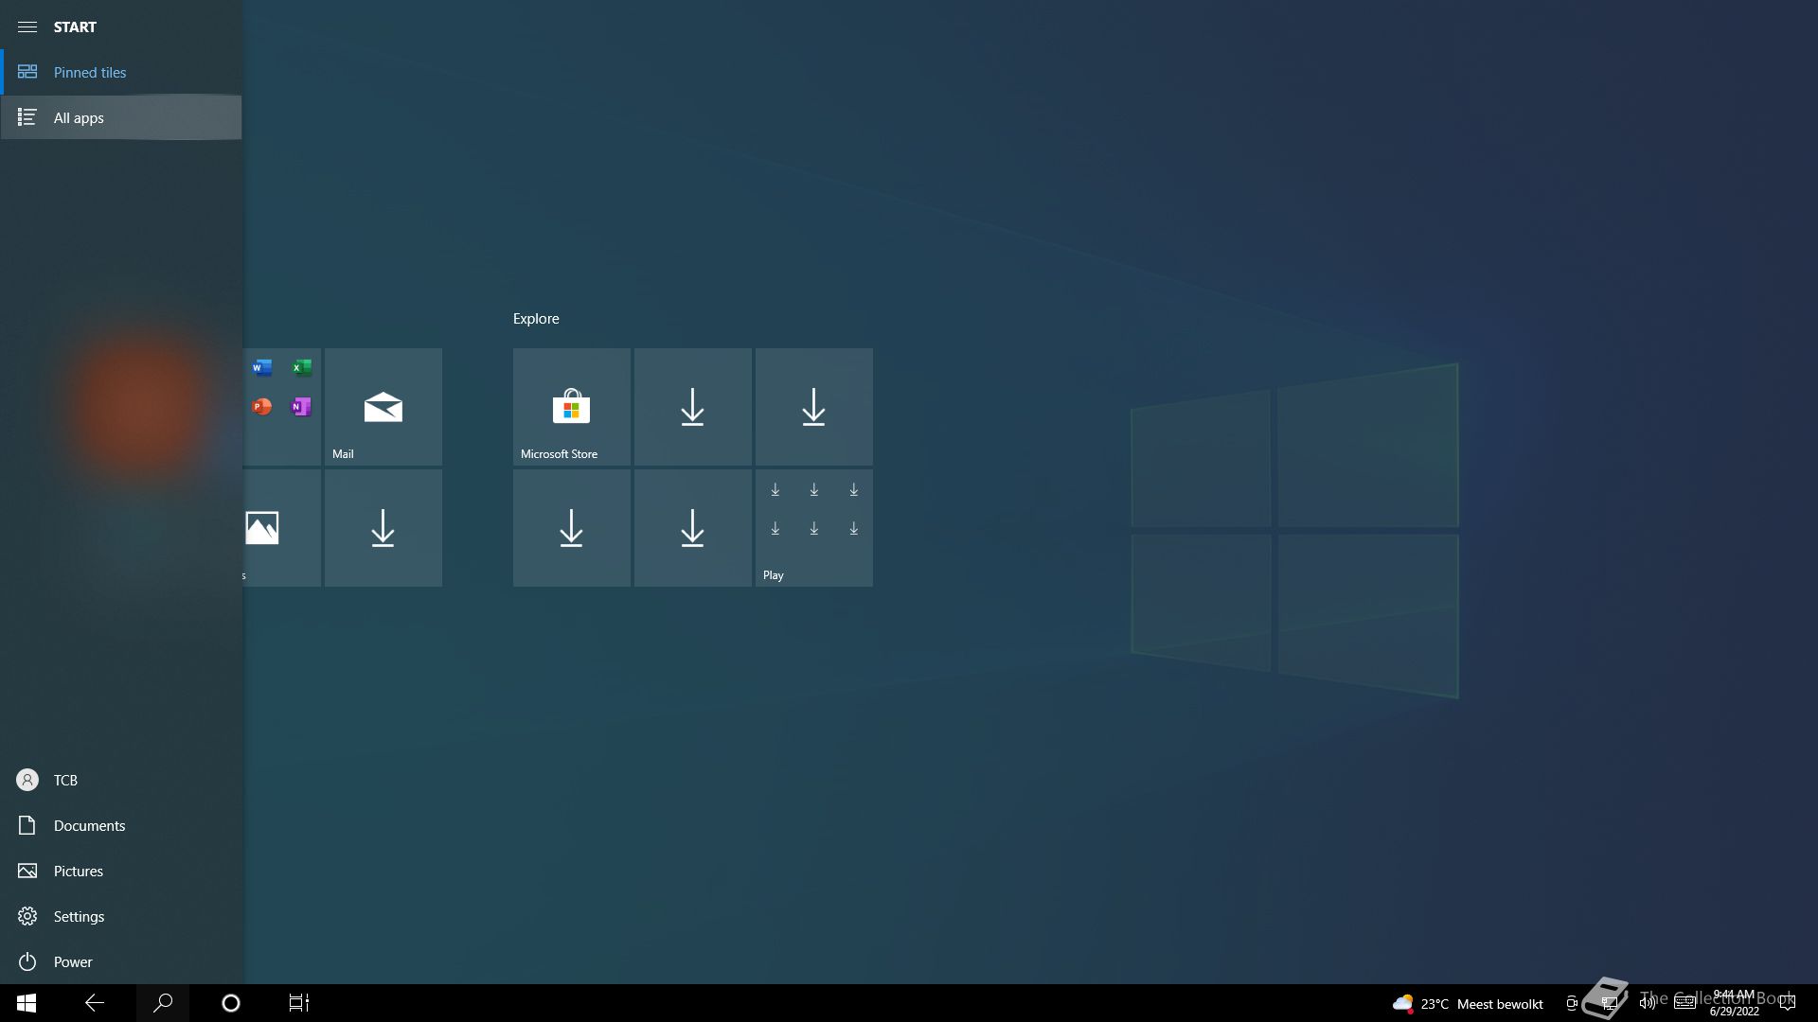This screenshot has height=1022, width=1818.
Task: Open the weather widget showing 23°C
Action: pos(1468,1003)
